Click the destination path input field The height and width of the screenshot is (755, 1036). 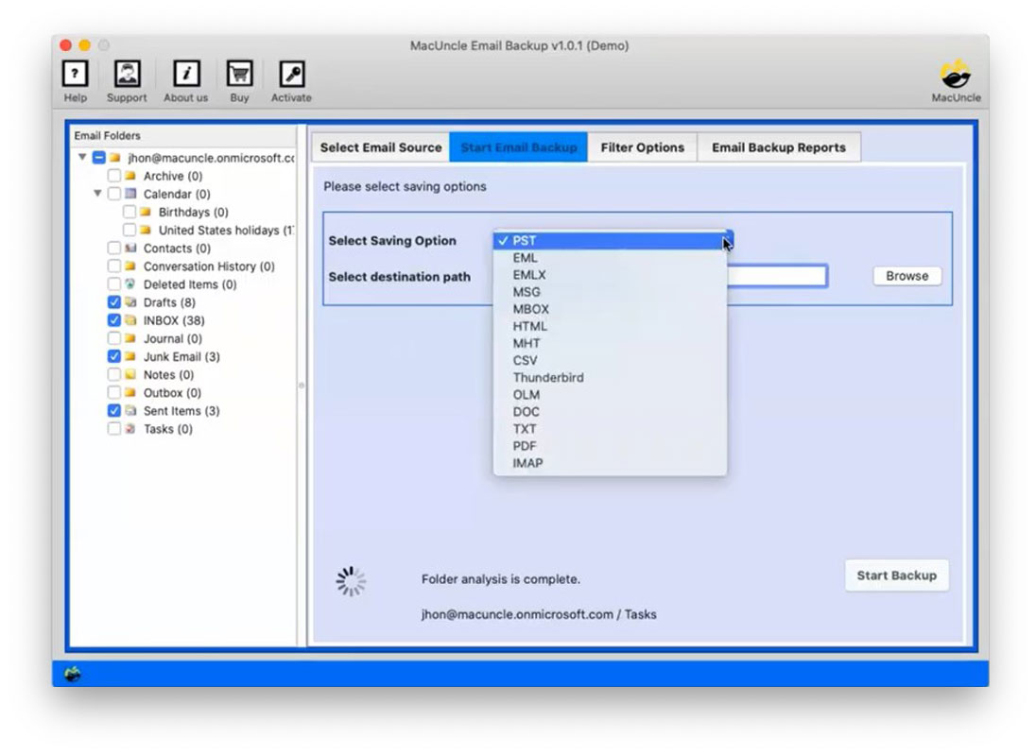point(776,276)
